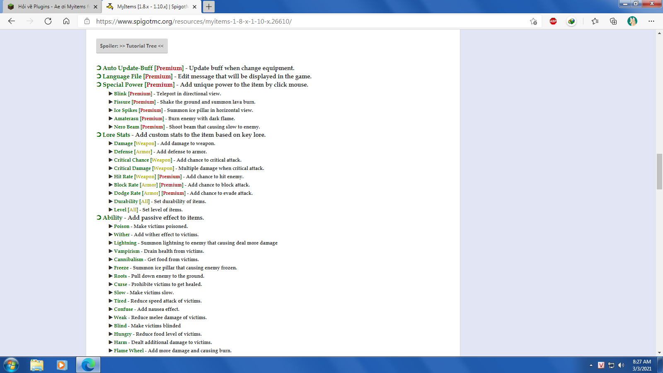Viewport: 663px width, 373px height.
Task: Click the 'Ability' heading text
Action: 113,218
